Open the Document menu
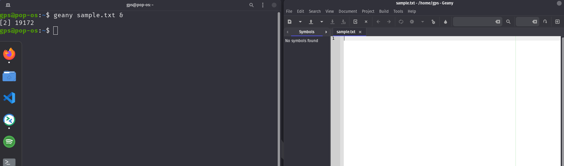 348,11
